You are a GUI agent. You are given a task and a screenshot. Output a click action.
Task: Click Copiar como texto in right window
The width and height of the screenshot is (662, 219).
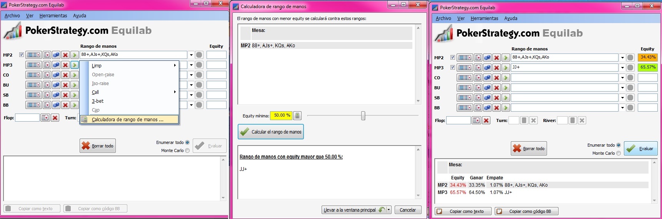pos(463,211)
